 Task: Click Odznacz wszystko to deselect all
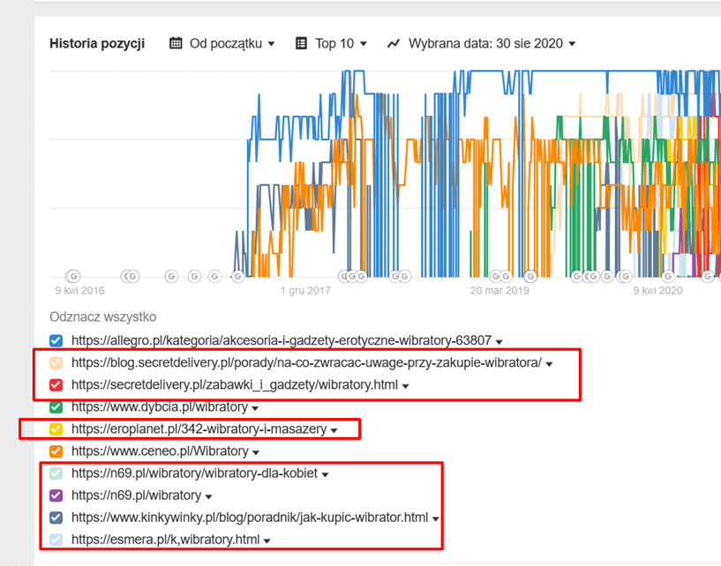[x=102, y=317]
